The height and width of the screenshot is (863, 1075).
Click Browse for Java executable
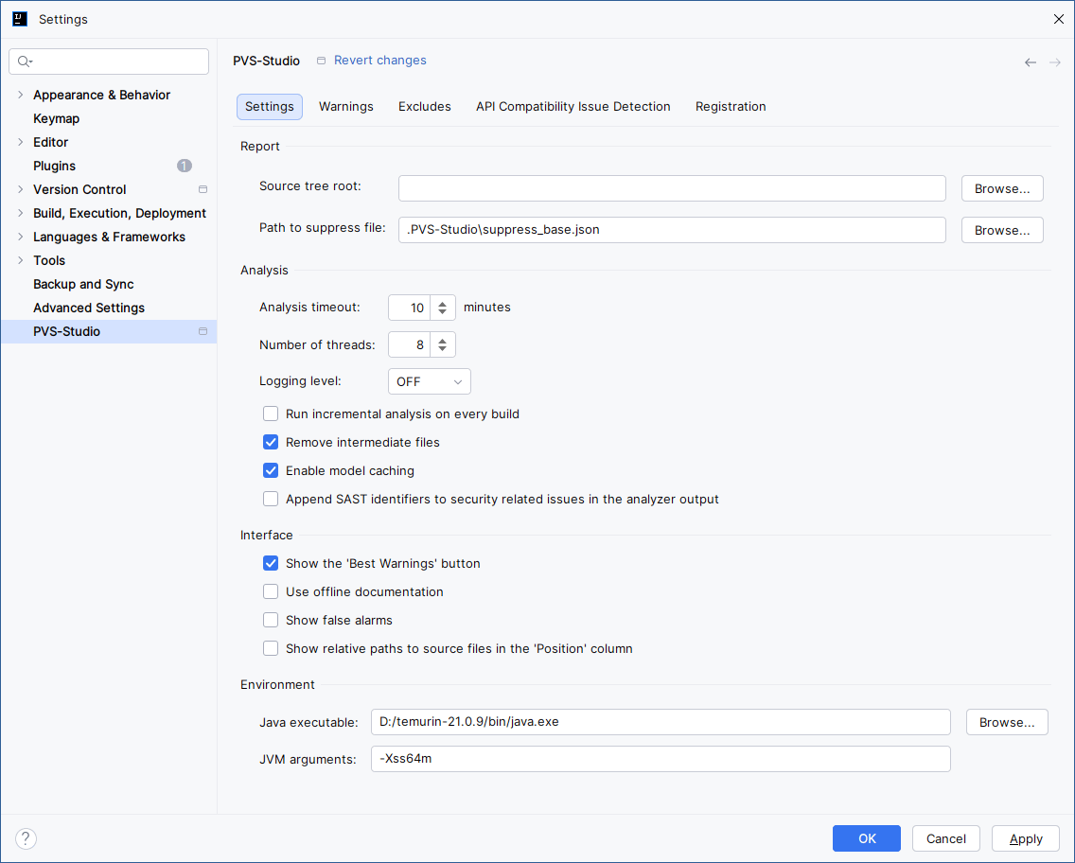tap(1007, 722)
